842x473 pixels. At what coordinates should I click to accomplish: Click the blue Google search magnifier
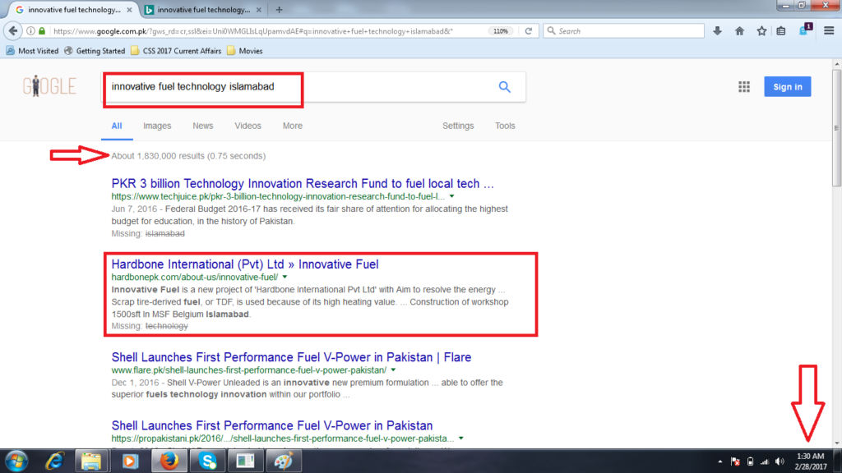pyautogui.click(x=504, y=87)
